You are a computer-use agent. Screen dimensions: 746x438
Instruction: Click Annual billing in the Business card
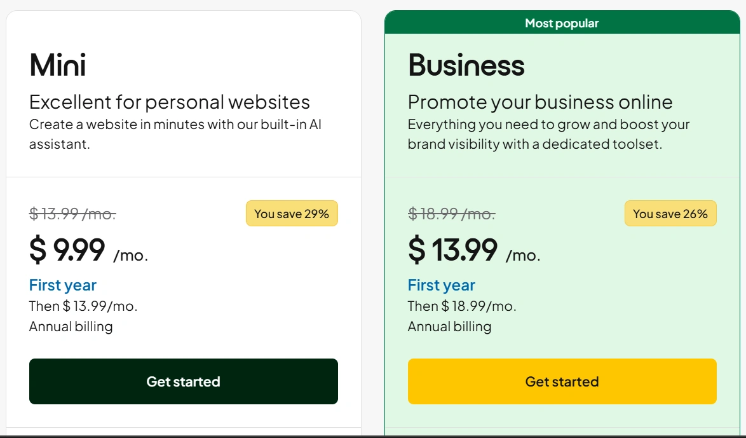coord(450,327)
